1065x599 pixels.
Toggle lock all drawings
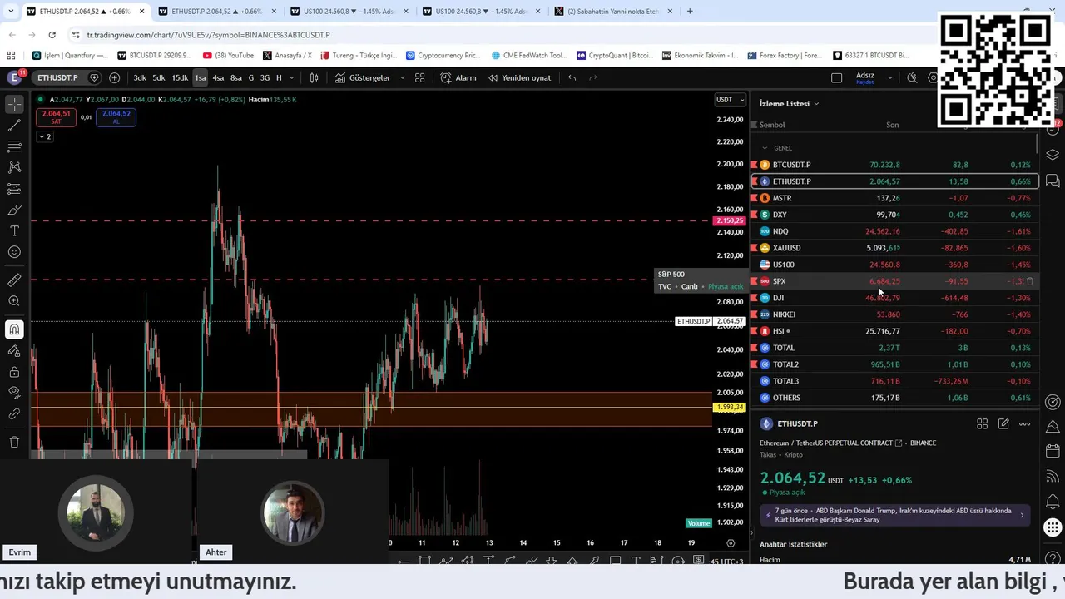(x=14, y=372)
